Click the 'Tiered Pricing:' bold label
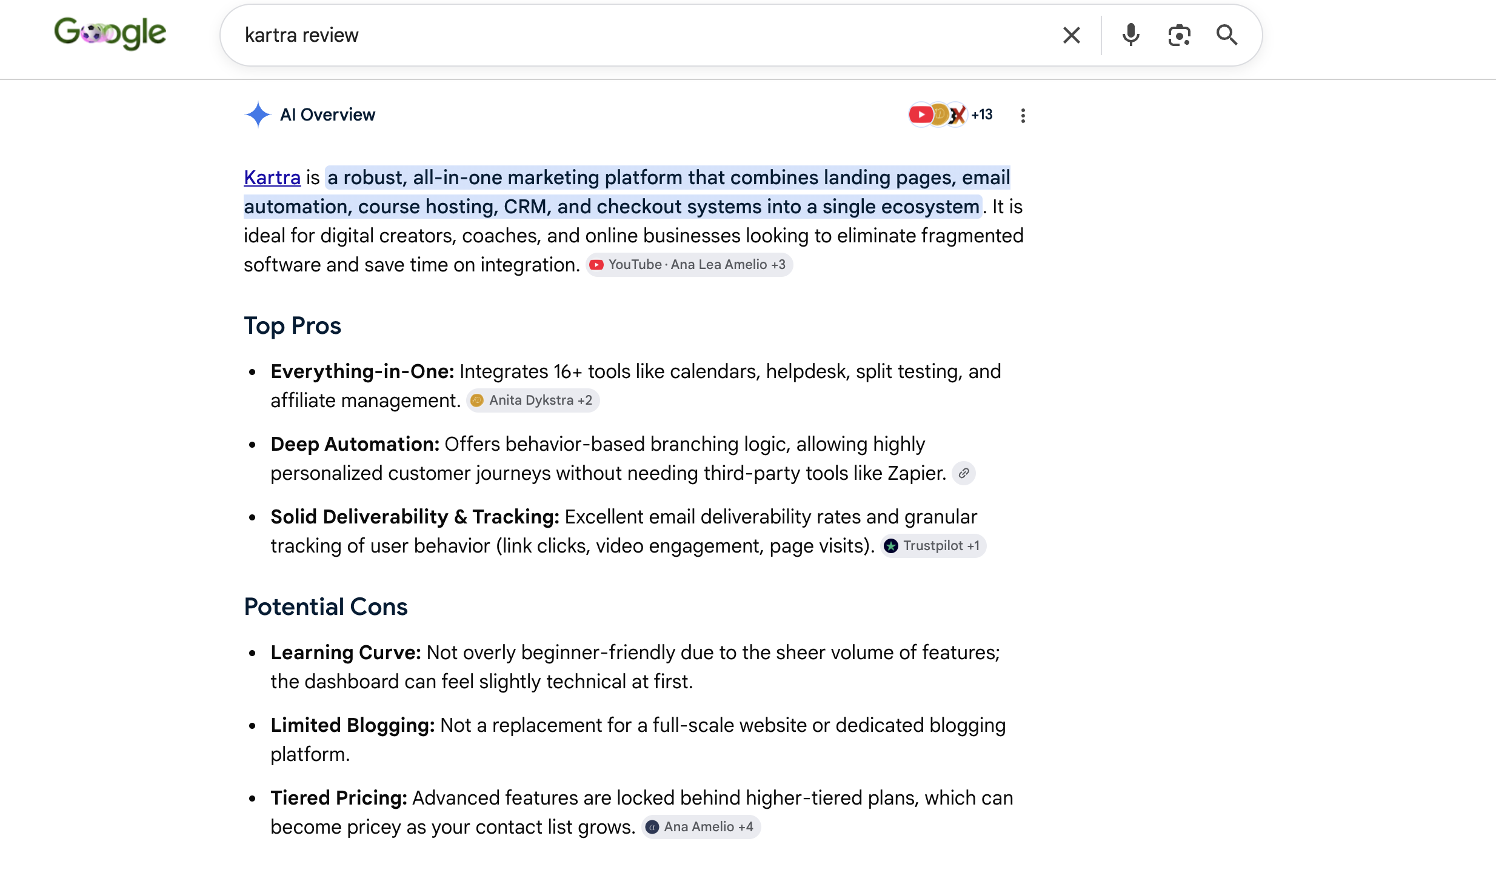The height and width of the screenshot is (870, 1496). pos(339,798)
